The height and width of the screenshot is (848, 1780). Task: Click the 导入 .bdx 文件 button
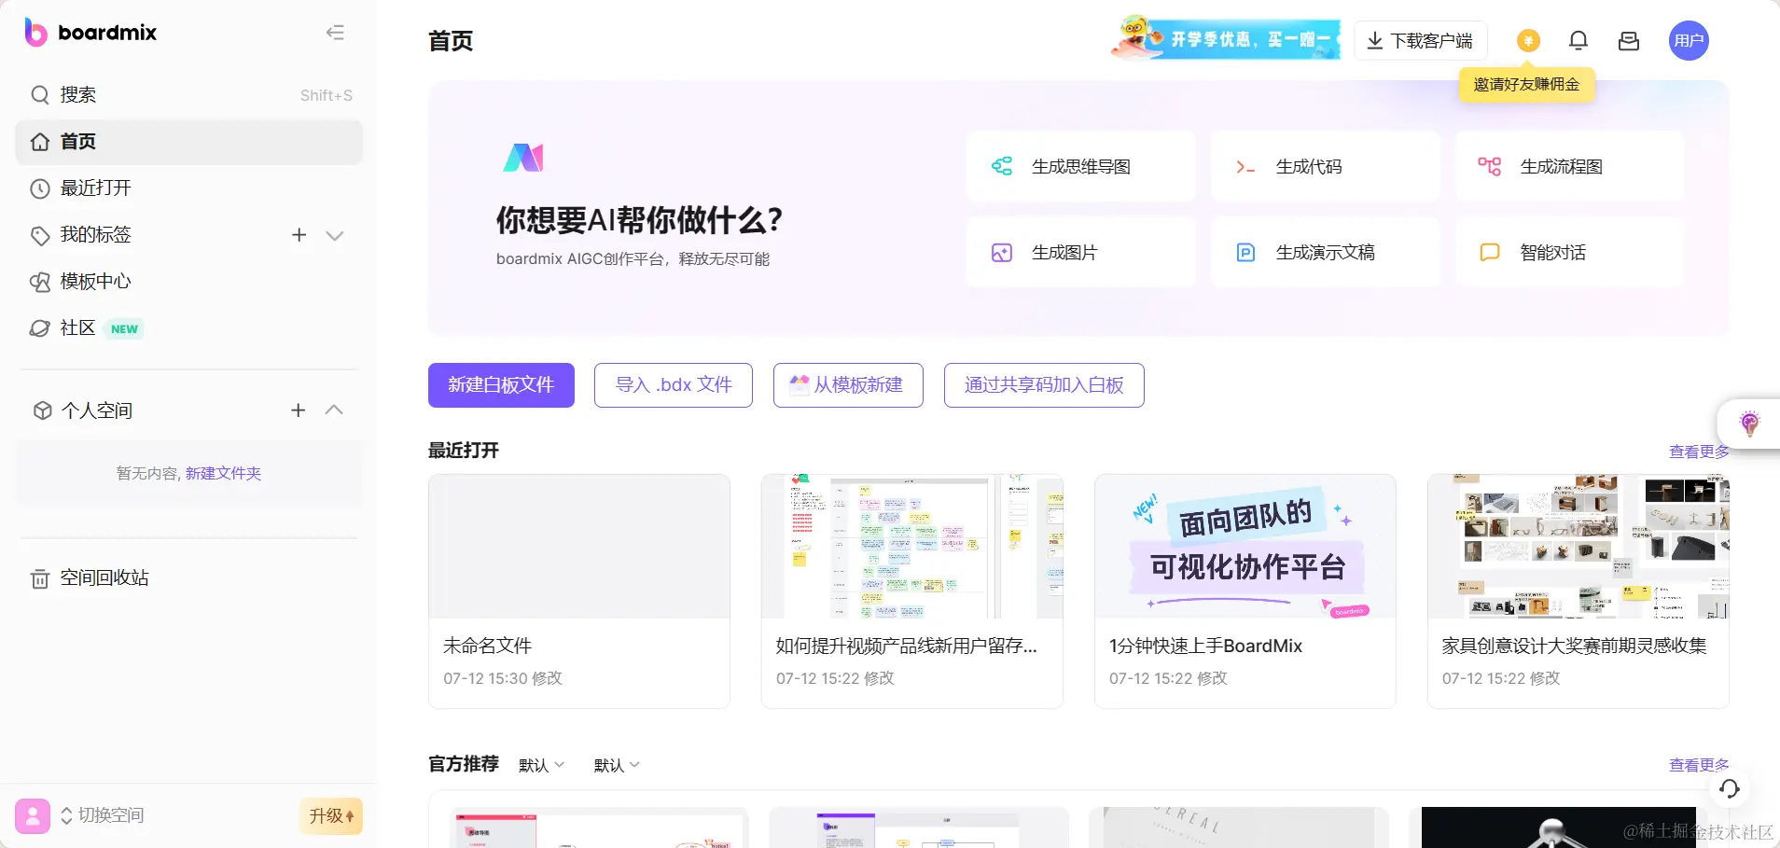click(674, 385)
